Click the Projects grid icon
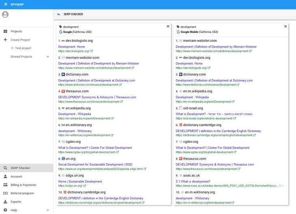The width and height of the screenshot is (296, 214). (x=5, y=31)
